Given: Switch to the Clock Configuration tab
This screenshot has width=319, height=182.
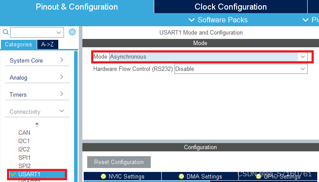Looking at the screenshot, I should (x=230, y=7).
